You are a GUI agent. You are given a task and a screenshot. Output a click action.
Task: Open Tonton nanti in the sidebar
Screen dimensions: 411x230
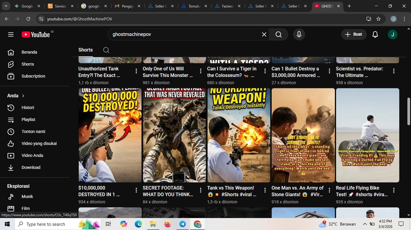(x=33, y=131)
